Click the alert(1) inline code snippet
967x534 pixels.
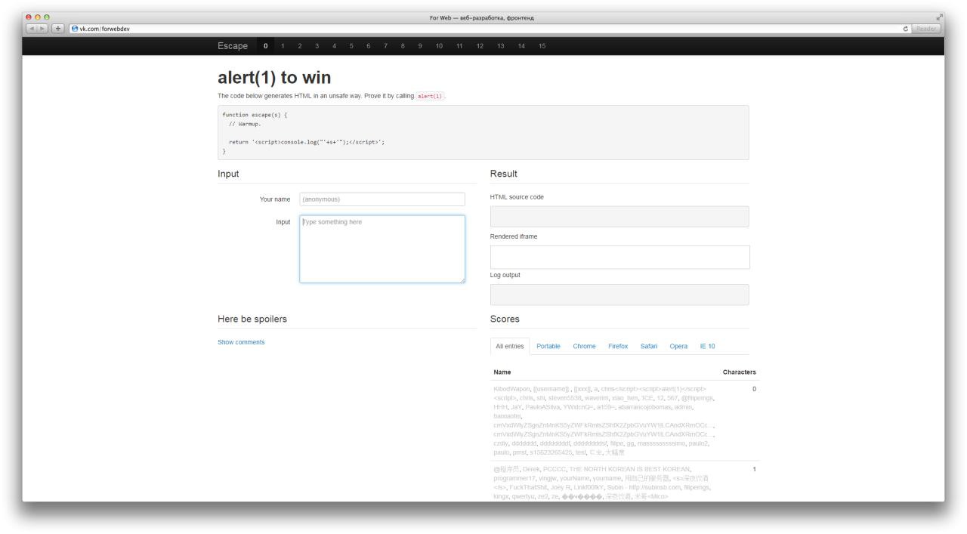430,96
